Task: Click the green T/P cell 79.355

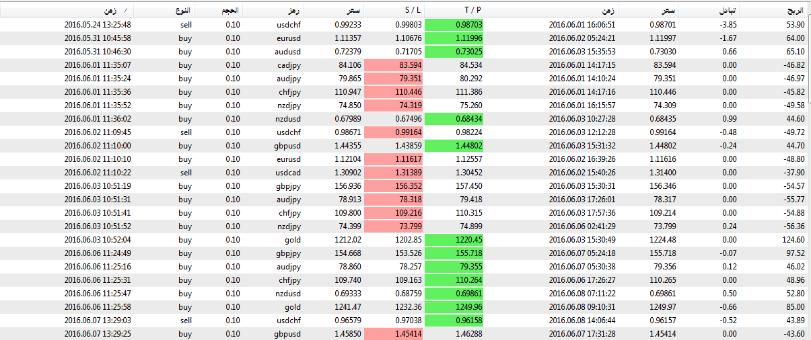Action: [454, 267]
